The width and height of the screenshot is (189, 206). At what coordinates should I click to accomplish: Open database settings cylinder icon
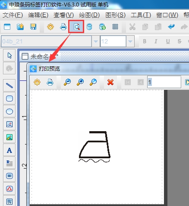[x=89, y=27]
